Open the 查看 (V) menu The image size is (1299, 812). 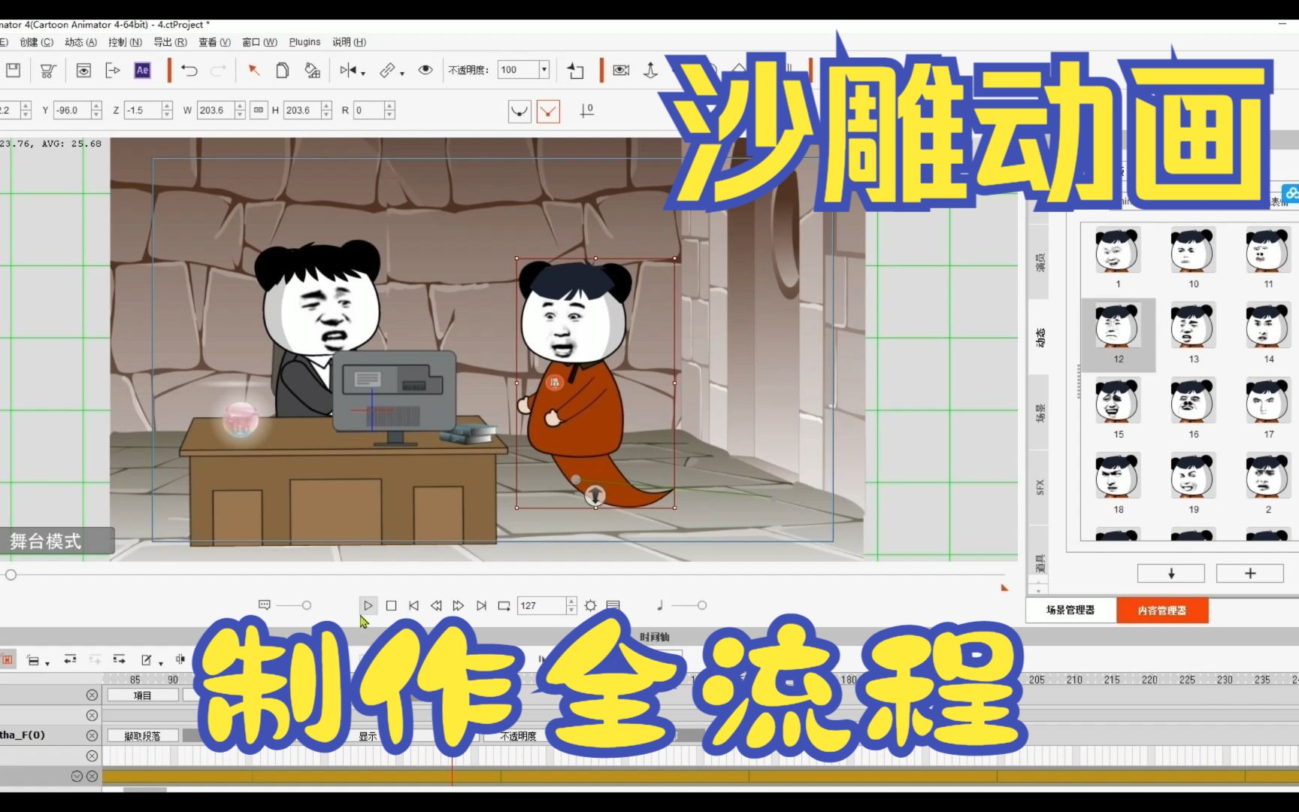tap(214, 42)
